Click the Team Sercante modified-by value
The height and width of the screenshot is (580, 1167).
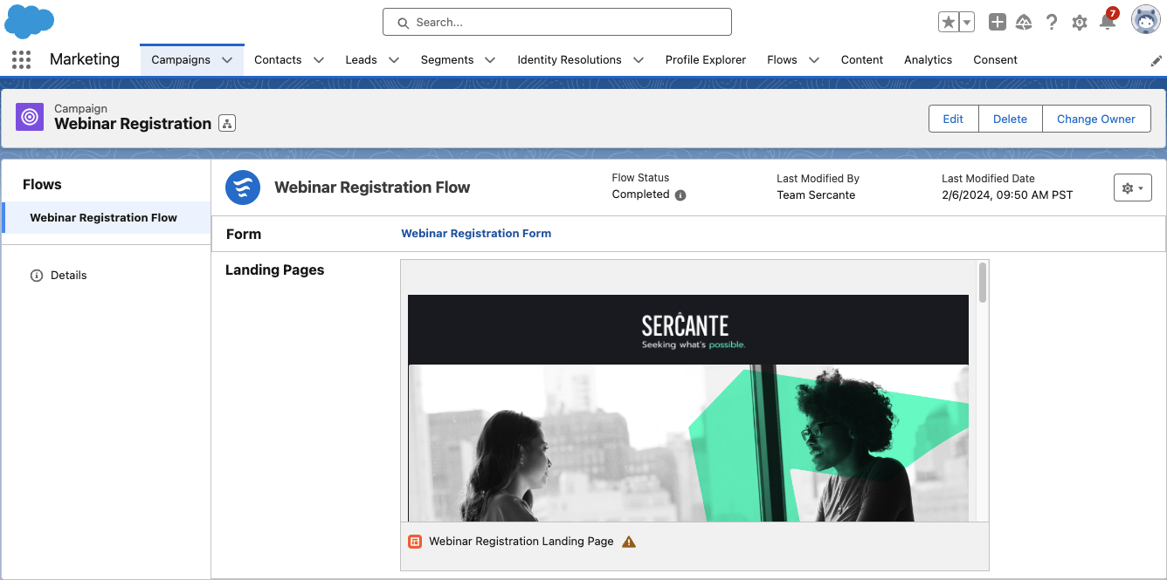coord(816,195)
